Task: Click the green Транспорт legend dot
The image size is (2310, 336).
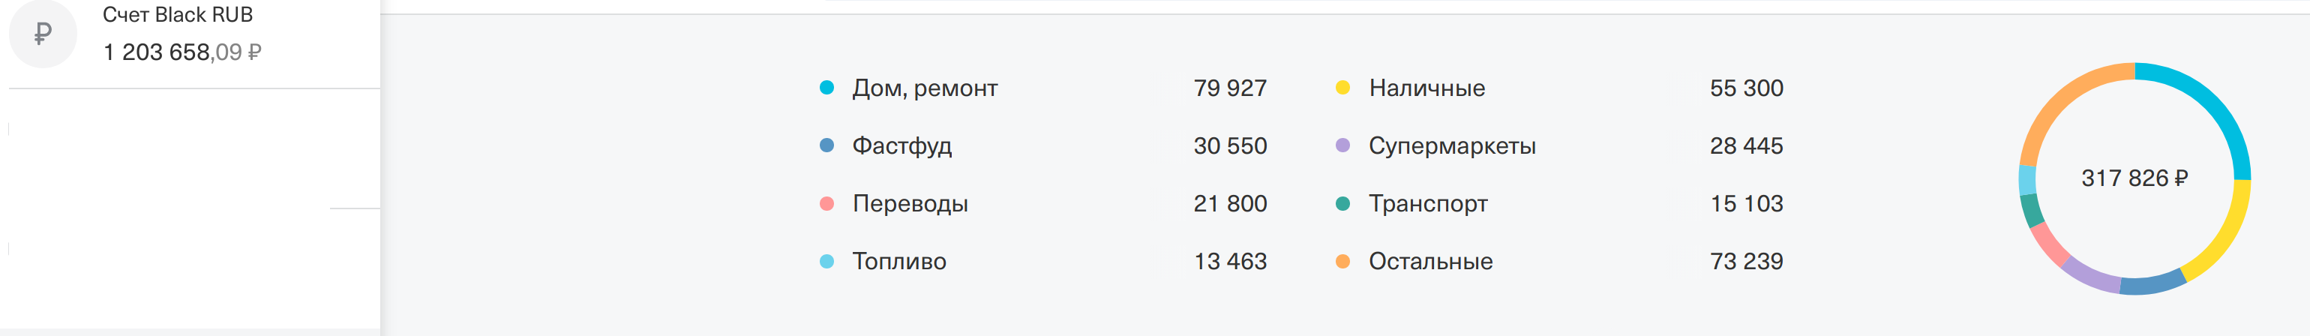Action: pos(1342,203)
